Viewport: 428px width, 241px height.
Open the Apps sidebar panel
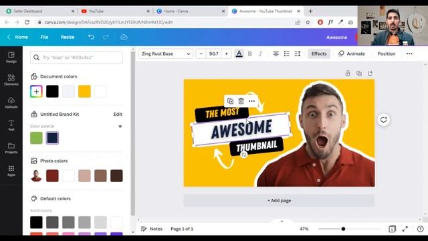(x=11, y=171)
